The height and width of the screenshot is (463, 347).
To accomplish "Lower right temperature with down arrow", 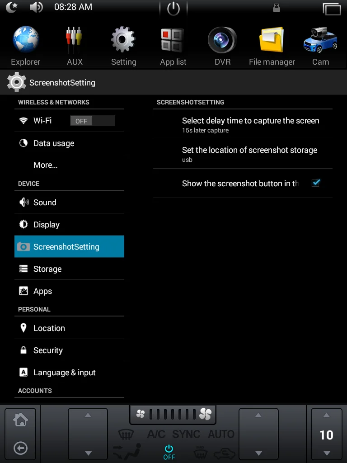I will pyautogui.click(x=258, y=453).
